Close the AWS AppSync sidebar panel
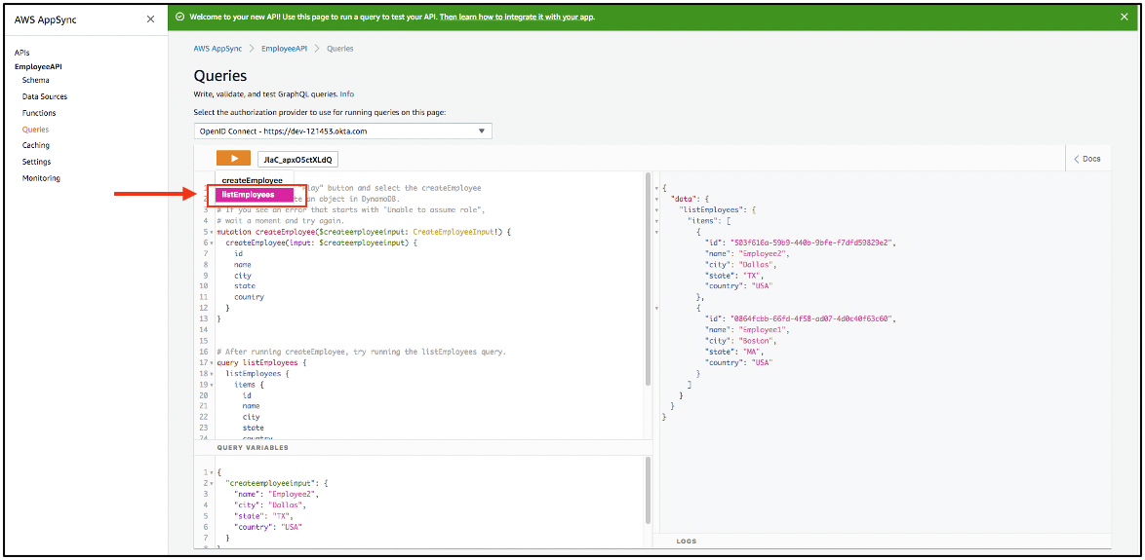Screen dimensions: 1145x560 click(x=150, y=19)
